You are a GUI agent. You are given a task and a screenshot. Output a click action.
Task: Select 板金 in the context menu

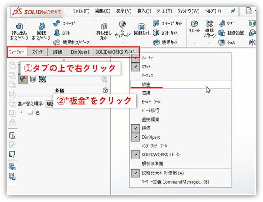coord(181,84)
